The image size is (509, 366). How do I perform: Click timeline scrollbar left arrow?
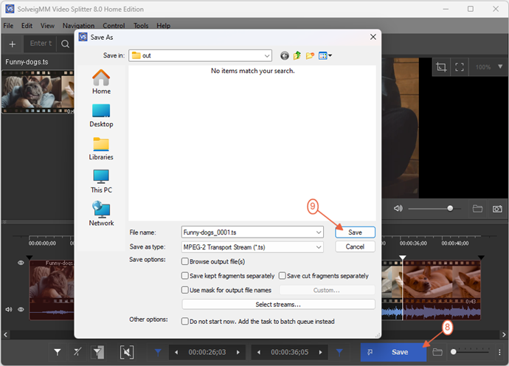(x=5, y=334)
